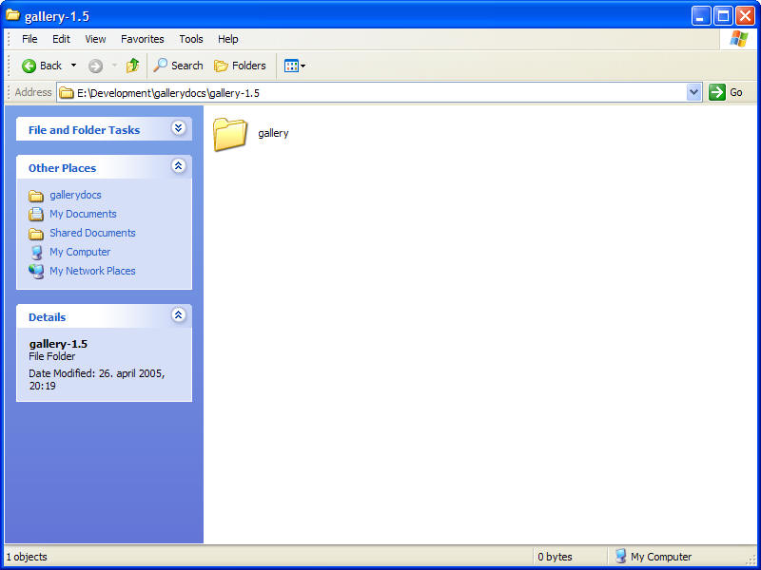The width and height of the screenshot is (761, 570).
Task: Open the My Computer link
Action: (80, 252)
